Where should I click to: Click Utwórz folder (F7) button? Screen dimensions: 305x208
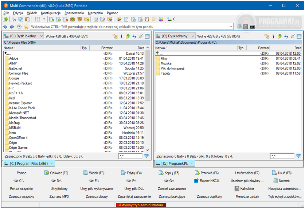247,173
